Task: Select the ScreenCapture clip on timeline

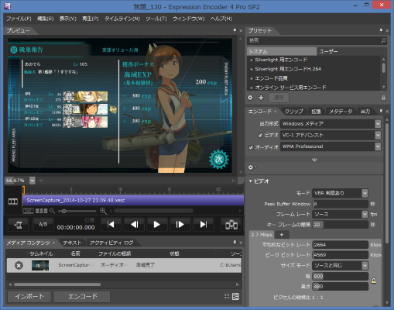Action: click(133, 201)
